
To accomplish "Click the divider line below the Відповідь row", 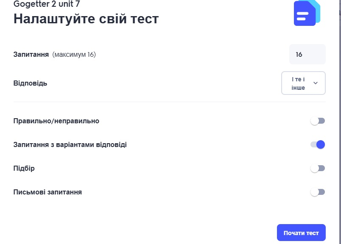I will 170,102.
